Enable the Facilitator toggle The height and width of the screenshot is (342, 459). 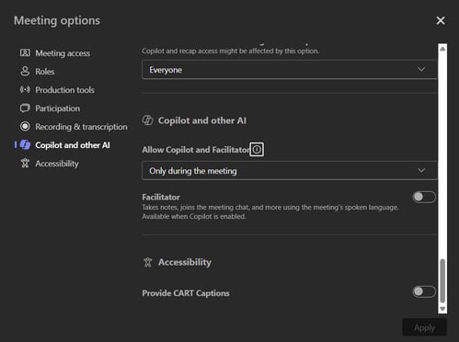click(424, 197)
